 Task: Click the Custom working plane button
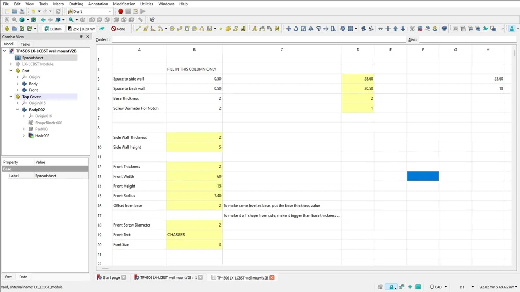coord(53,29)
